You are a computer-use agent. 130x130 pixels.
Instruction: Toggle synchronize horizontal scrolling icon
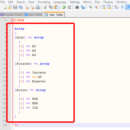click(109, 7)
